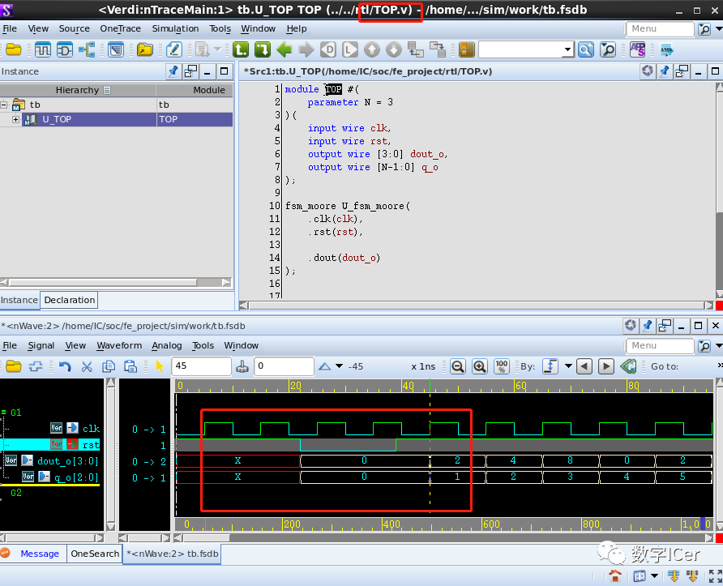Click the undo arrow in nWave toolbar
The image size is (723, 586).
click(65, 366)
